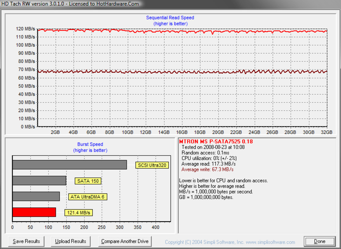Click the Sequential Read Speed title
The image size is (341, 249).
(x=170, y=18)
